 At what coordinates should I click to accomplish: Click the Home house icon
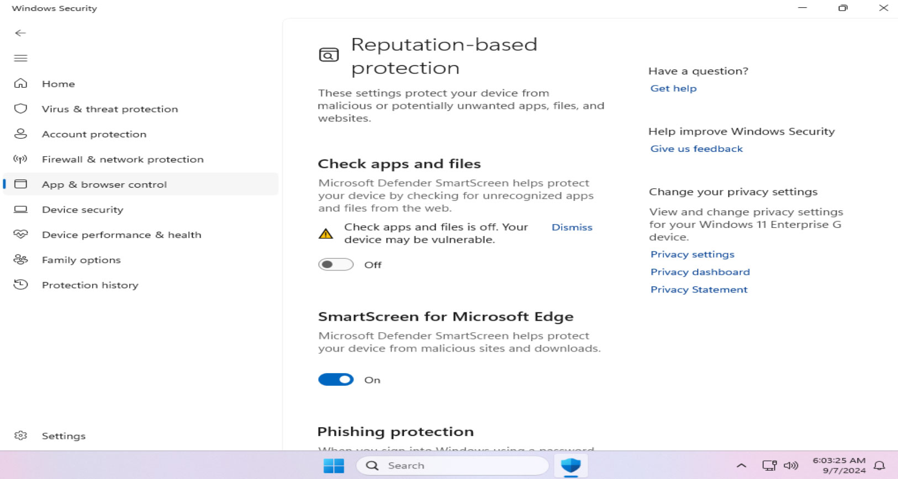pos(20,83)
